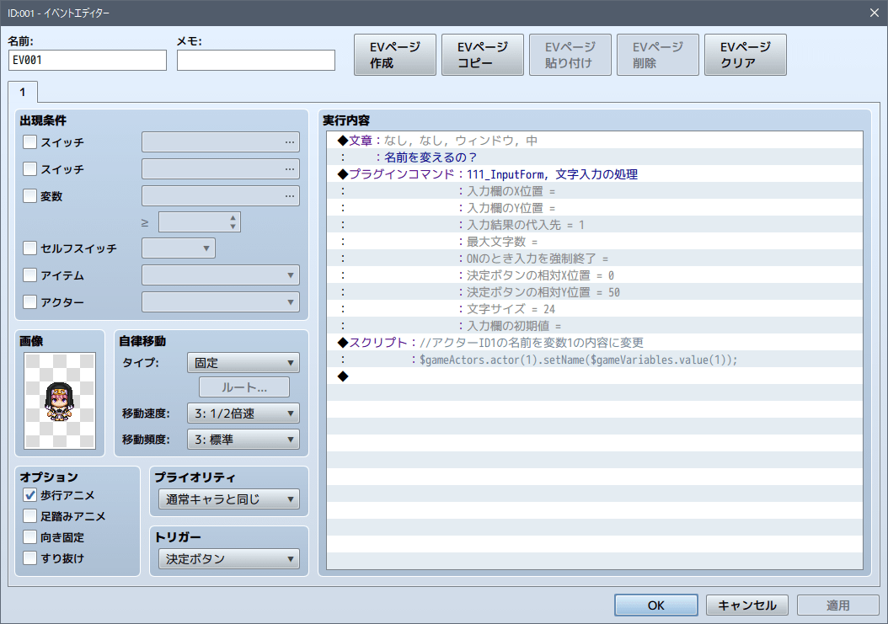
Task: Check the セルフスイッチ condition checkbox
Action: pos(30,248)
